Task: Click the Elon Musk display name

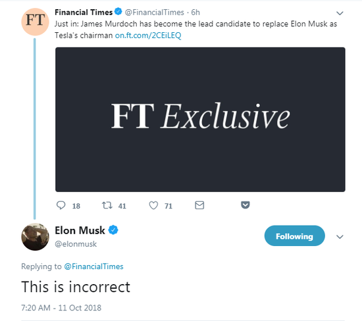Action: [x=80, y=230]
